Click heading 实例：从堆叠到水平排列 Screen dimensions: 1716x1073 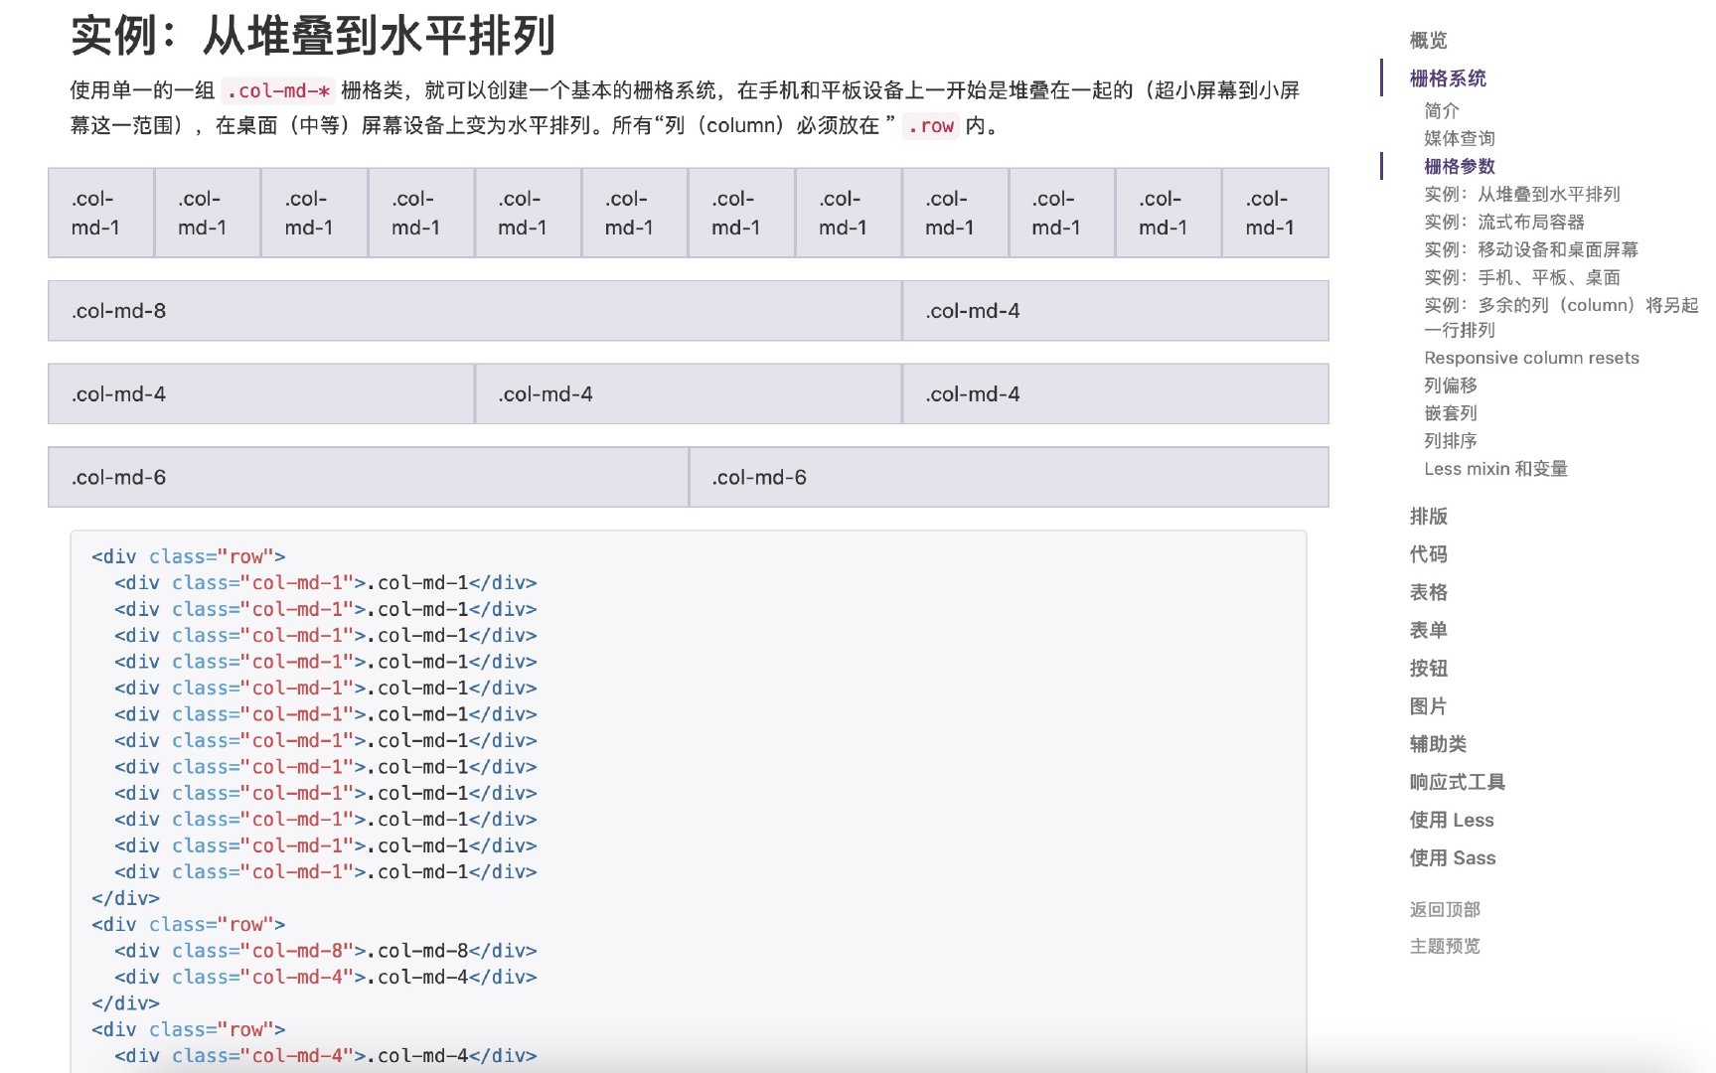(312, 36)
